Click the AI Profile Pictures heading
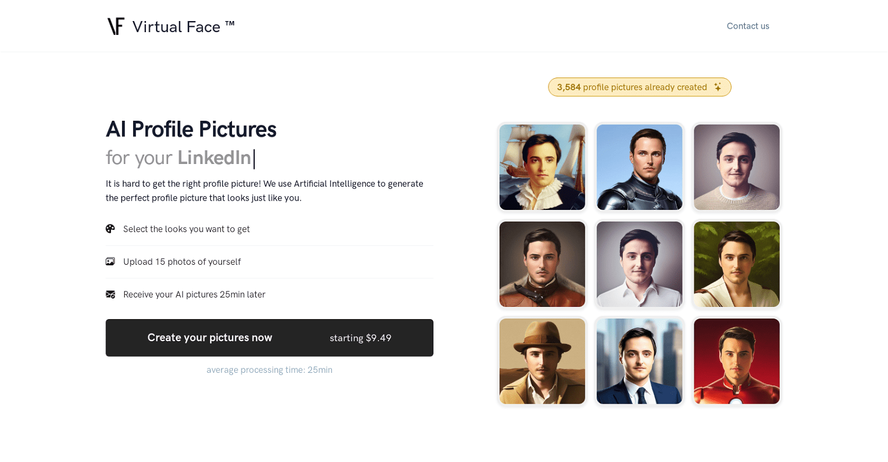Screen dimensions: 888x462 (191, 129)
